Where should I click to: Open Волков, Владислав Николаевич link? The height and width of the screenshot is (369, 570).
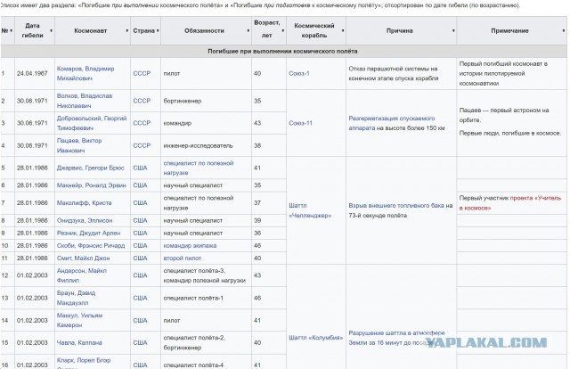tap(85, 101)
